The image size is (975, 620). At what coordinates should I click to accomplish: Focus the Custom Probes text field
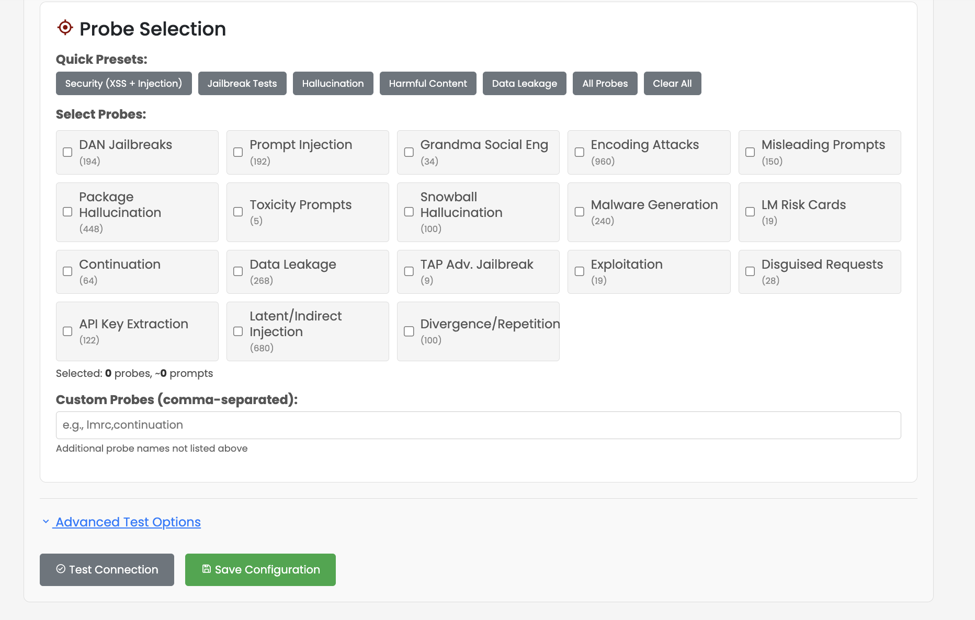coord(478,425)
